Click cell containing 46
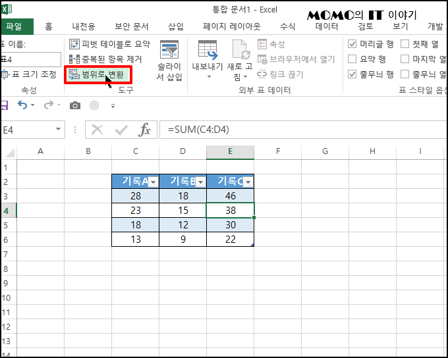 coord(231,196)
